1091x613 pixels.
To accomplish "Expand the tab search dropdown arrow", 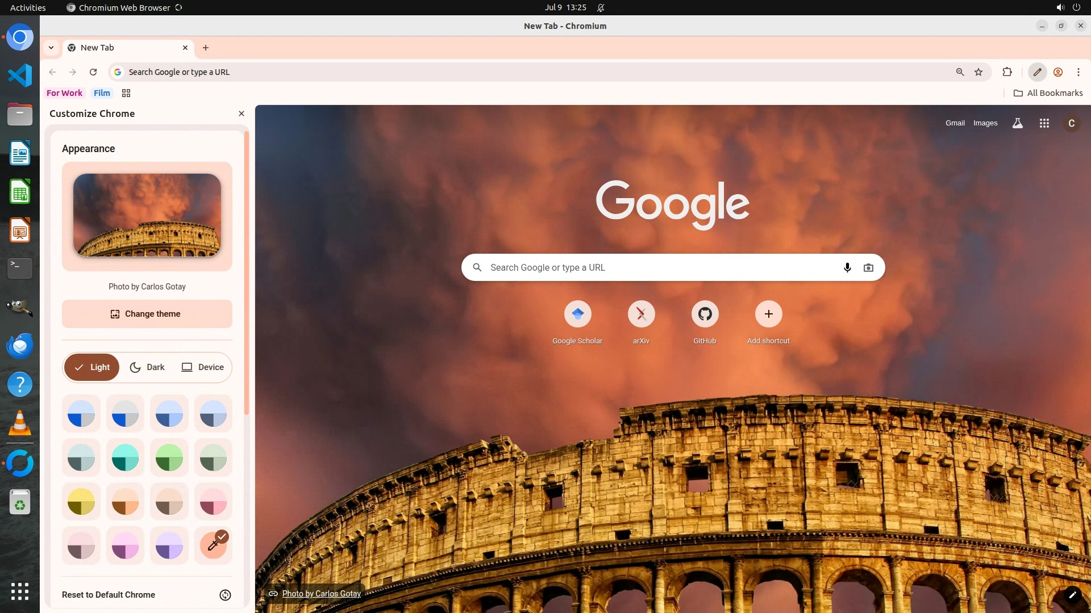I will coord(51,48).
